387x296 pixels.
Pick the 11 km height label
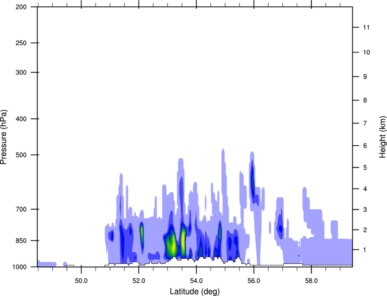click(x=366, y=27)
